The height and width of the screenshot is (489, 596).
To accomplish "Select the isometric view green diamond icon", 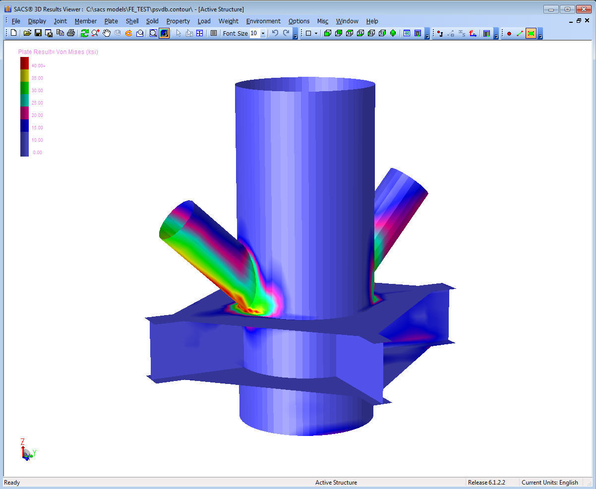I will point(393,33).
